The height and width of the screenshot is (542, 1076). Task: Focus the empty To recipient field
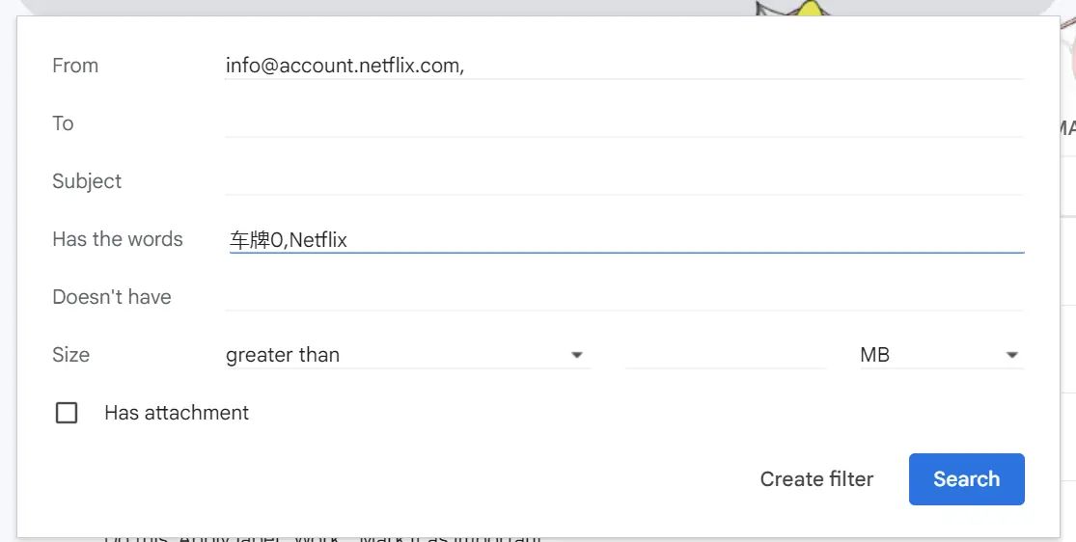pos(622,123)
